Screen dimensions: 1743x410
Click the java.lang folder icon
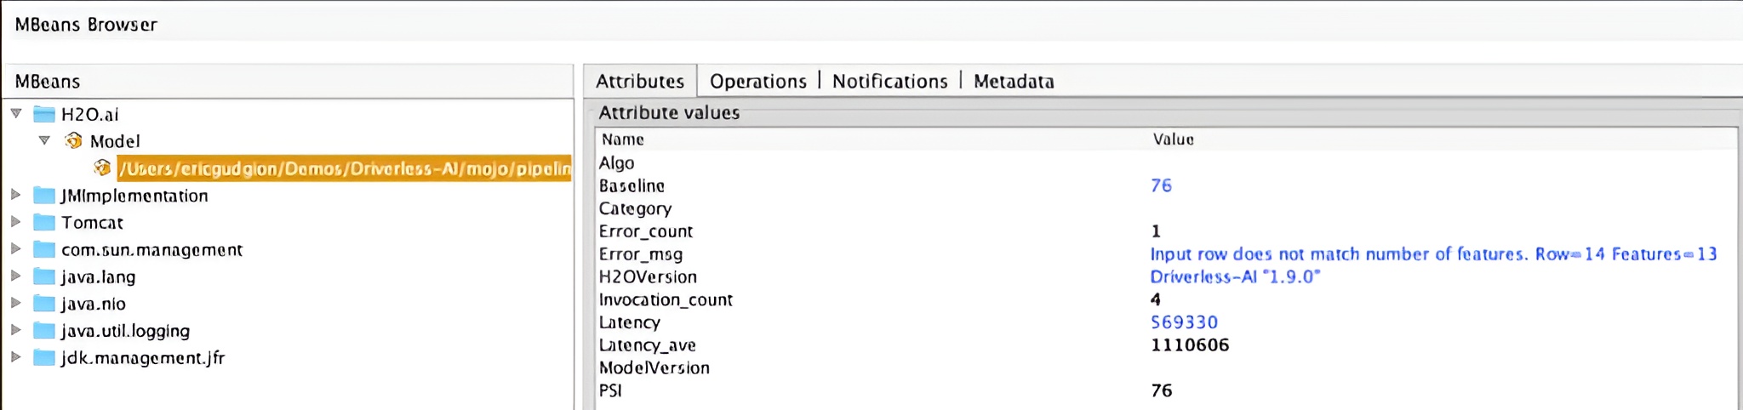(44, 277)
